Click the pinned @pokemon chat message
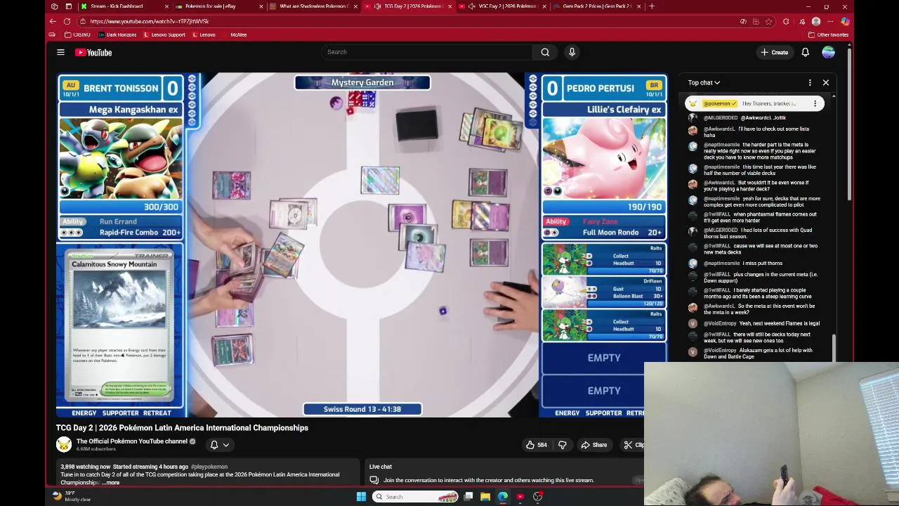Viewport: 899px width, 506px height. click(x=754, y=103)
